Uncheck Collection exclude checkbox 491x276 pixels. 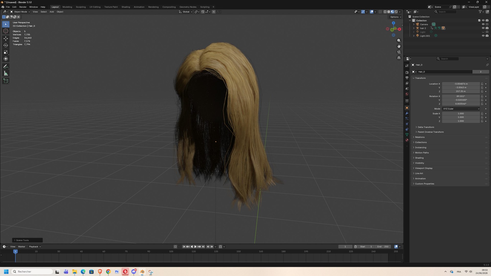pyautogui.click(x=479, y=20)
